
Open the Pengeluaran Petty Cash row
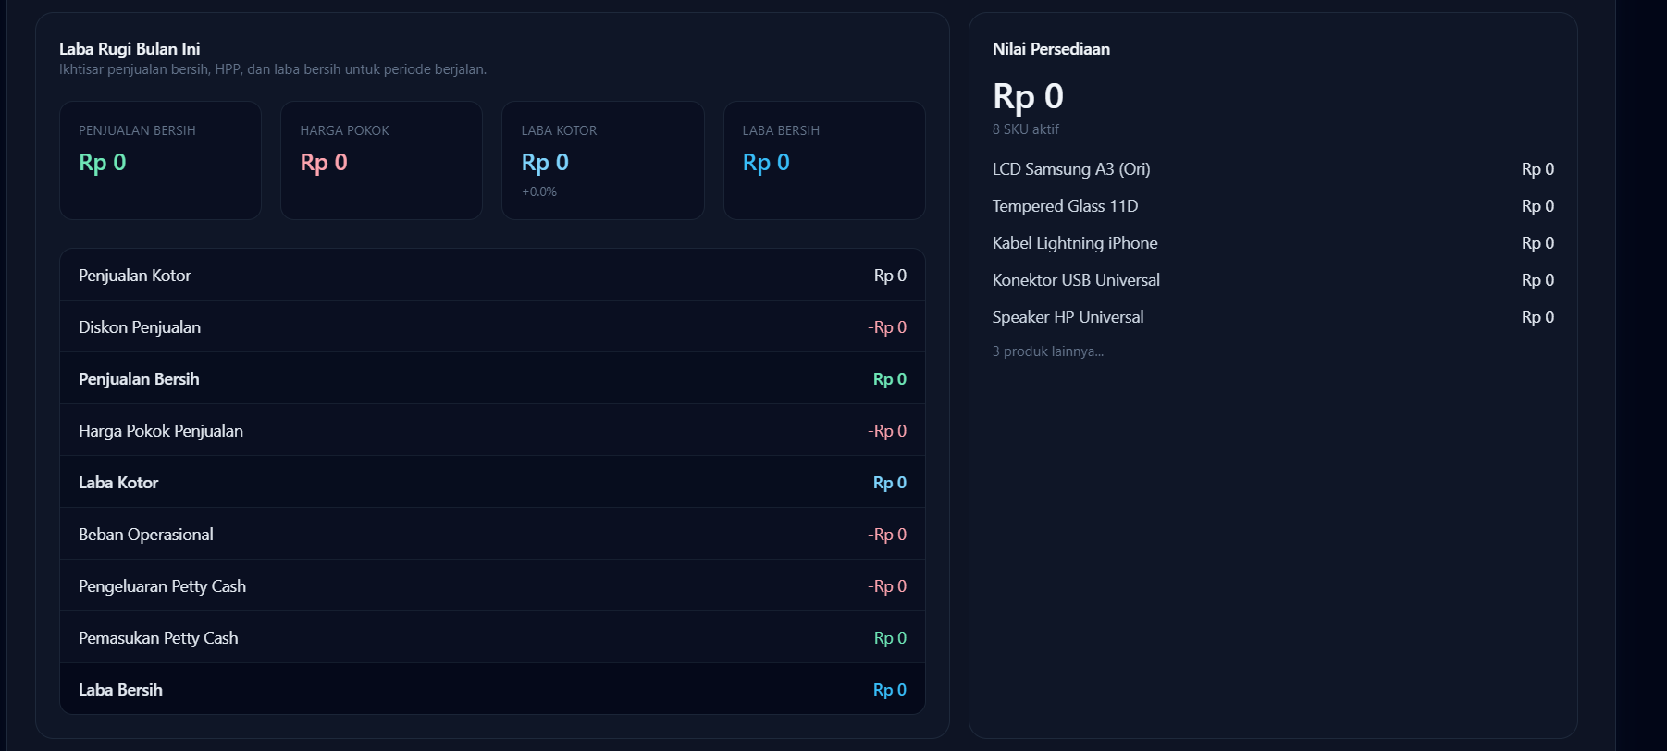492,586
